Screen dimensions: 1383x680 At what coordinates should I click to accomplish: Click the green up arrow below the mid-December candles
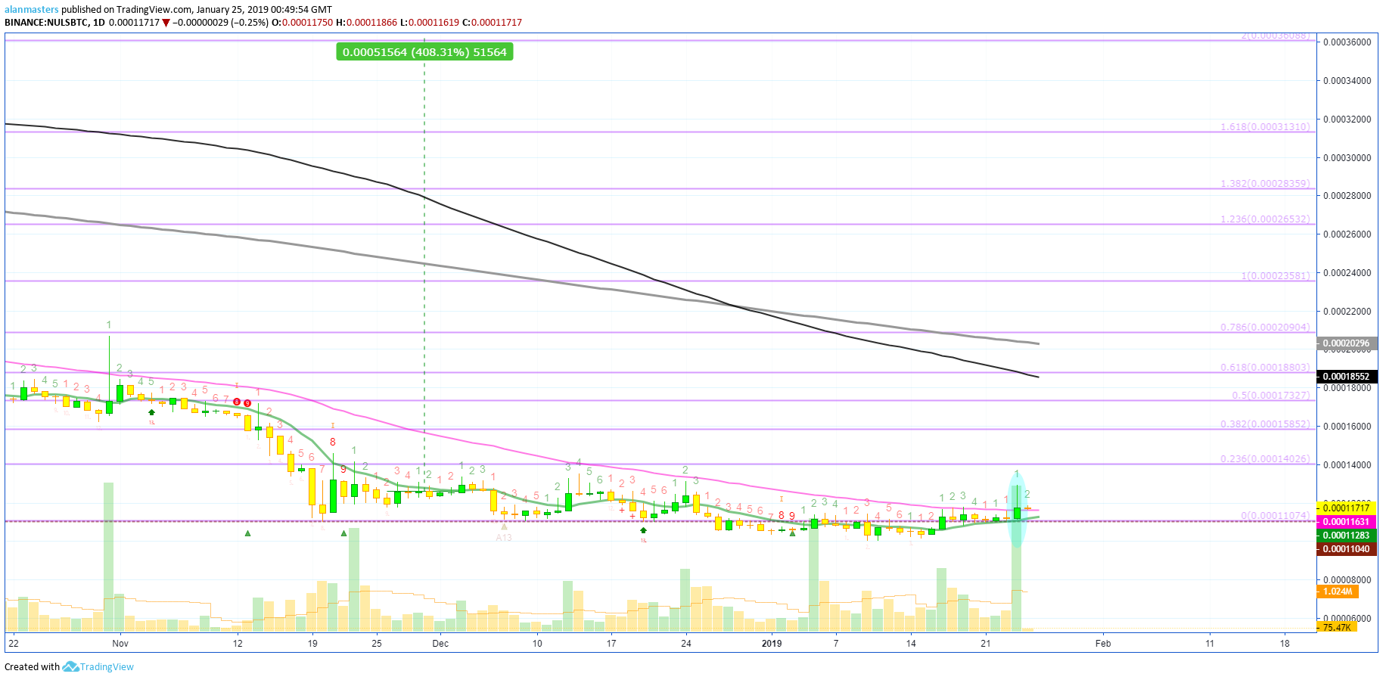[x=643, y=530]
